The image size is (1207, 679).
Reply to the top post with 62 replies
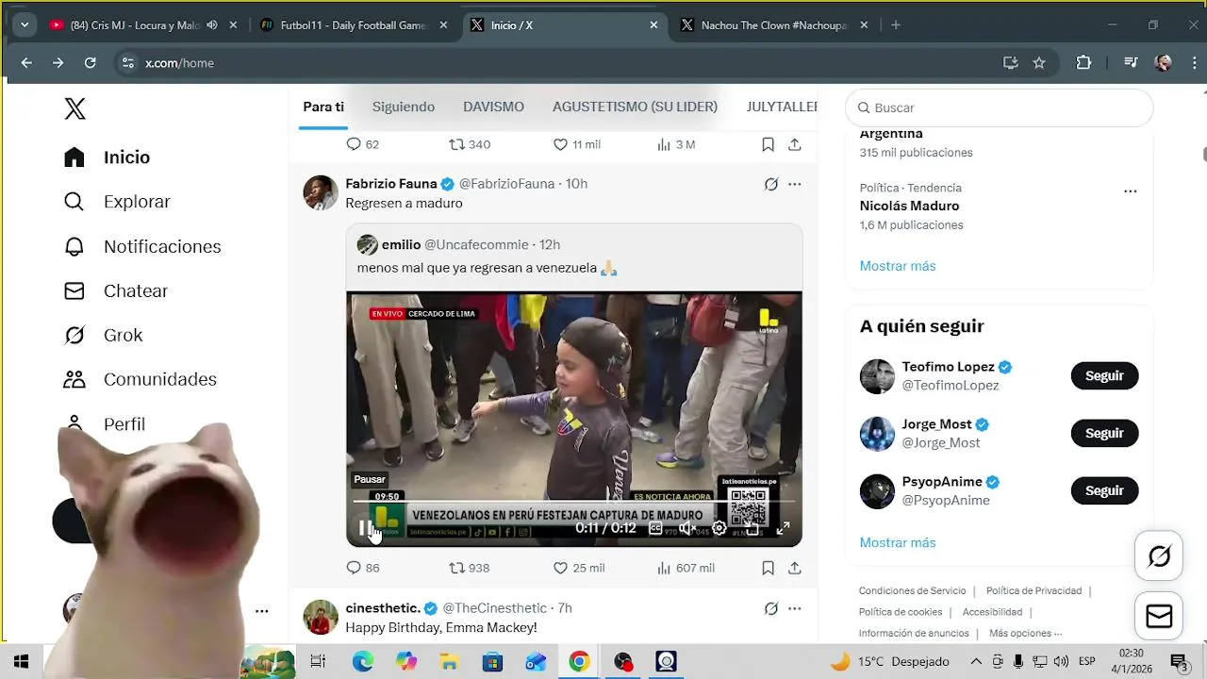coord(362,144)
